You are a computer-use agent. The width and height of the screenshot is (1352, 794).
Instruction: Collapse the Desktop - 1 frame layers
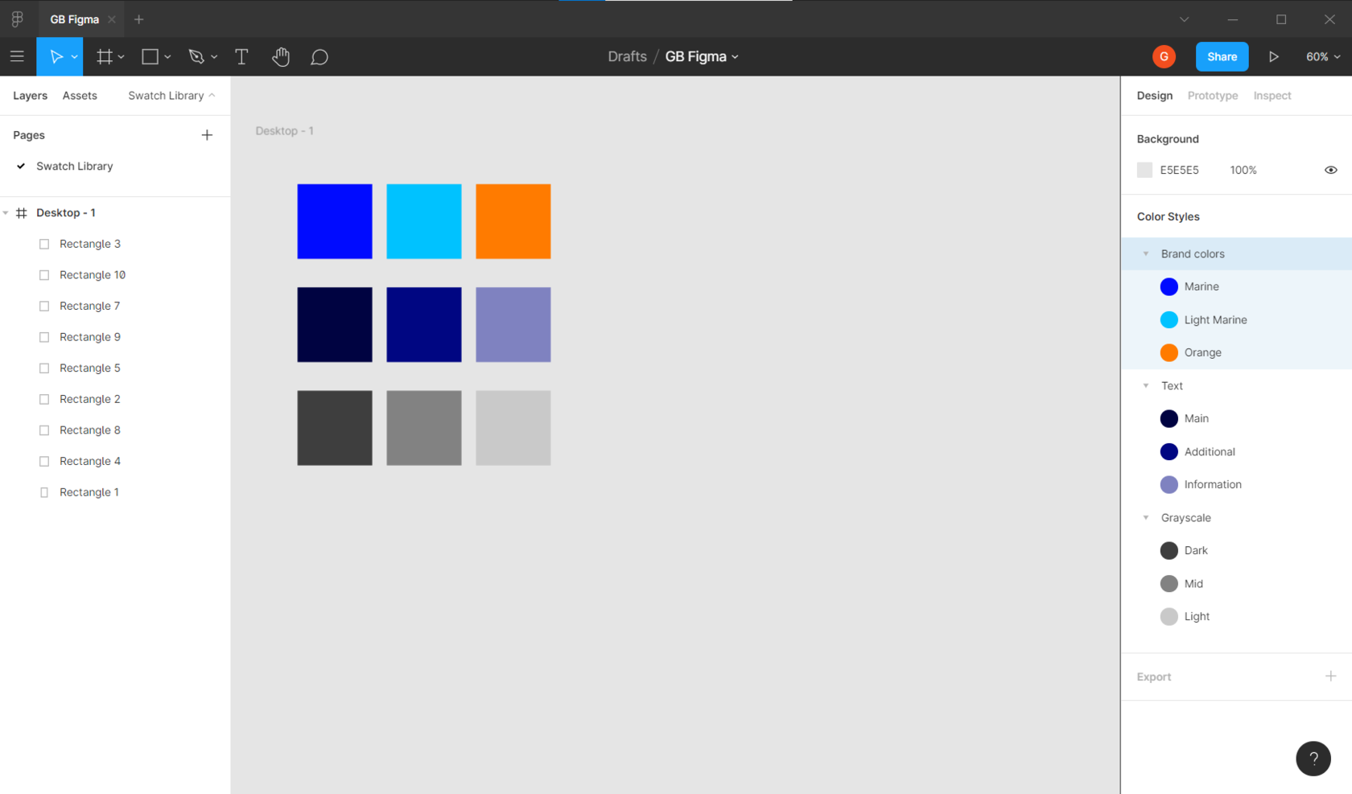point(6,213)
